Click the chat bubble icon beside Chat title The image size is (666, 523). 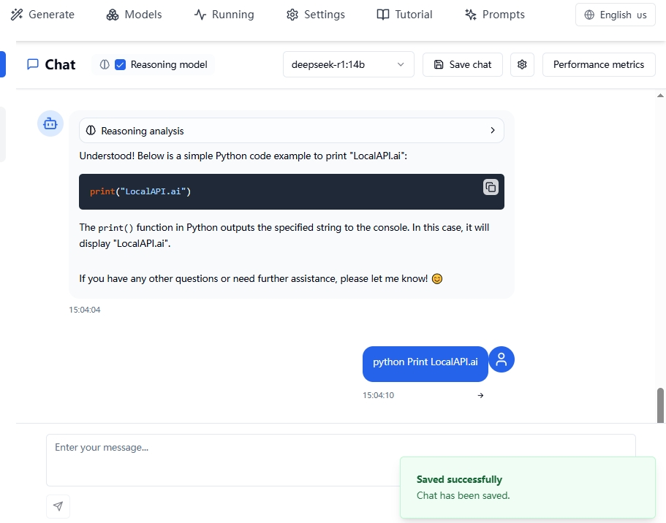tap(33, 64)
